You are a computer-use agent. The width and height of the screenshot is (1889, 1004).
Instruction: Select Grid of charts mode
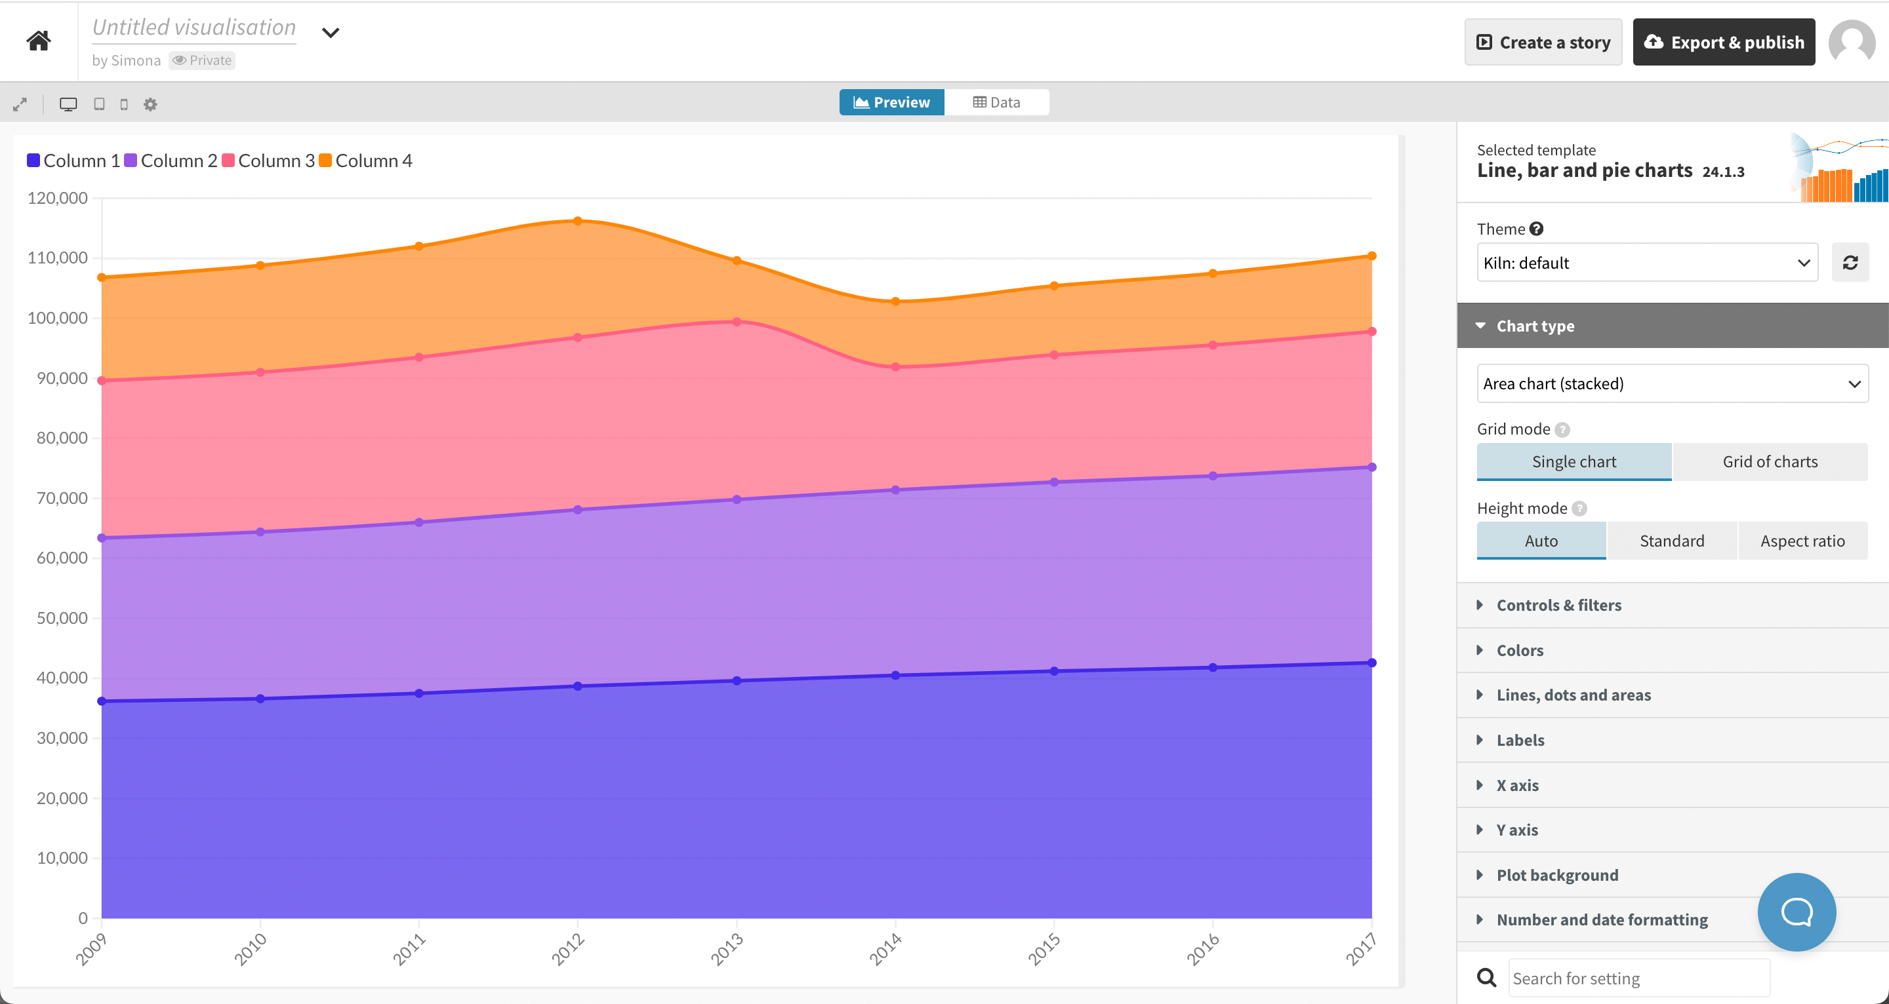1770,461
